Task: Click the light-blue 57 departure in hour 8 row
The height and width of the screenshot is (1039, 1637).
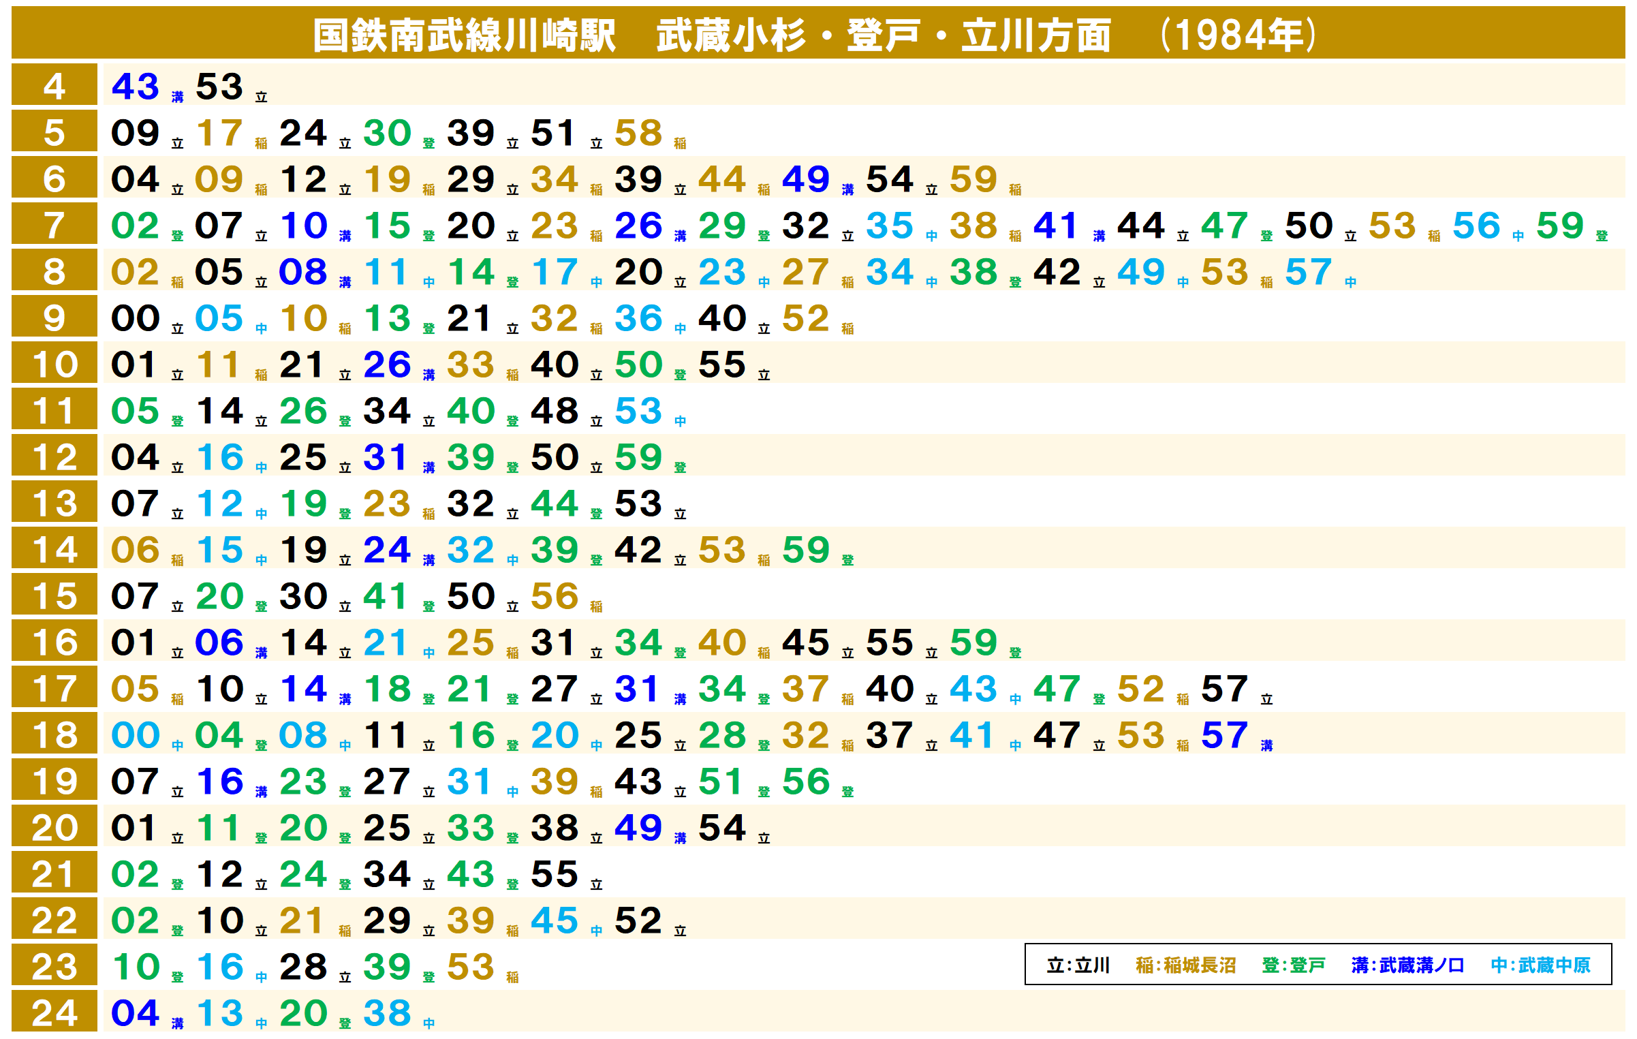Action: (x=1309, y=272)
